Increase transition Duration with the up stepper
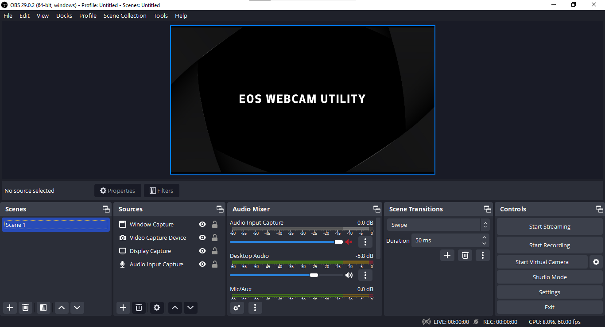Image resolution: width=605 pixels, height=327 pixels. 485,237
